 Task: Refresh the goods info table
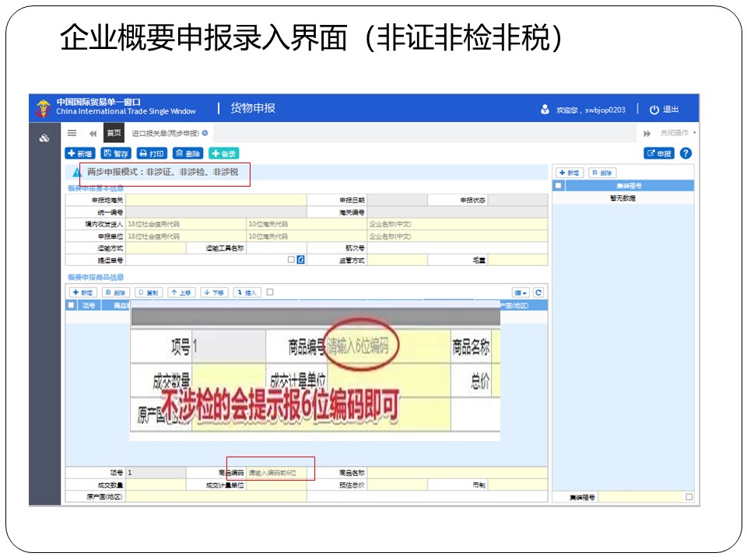pos(537,292)
